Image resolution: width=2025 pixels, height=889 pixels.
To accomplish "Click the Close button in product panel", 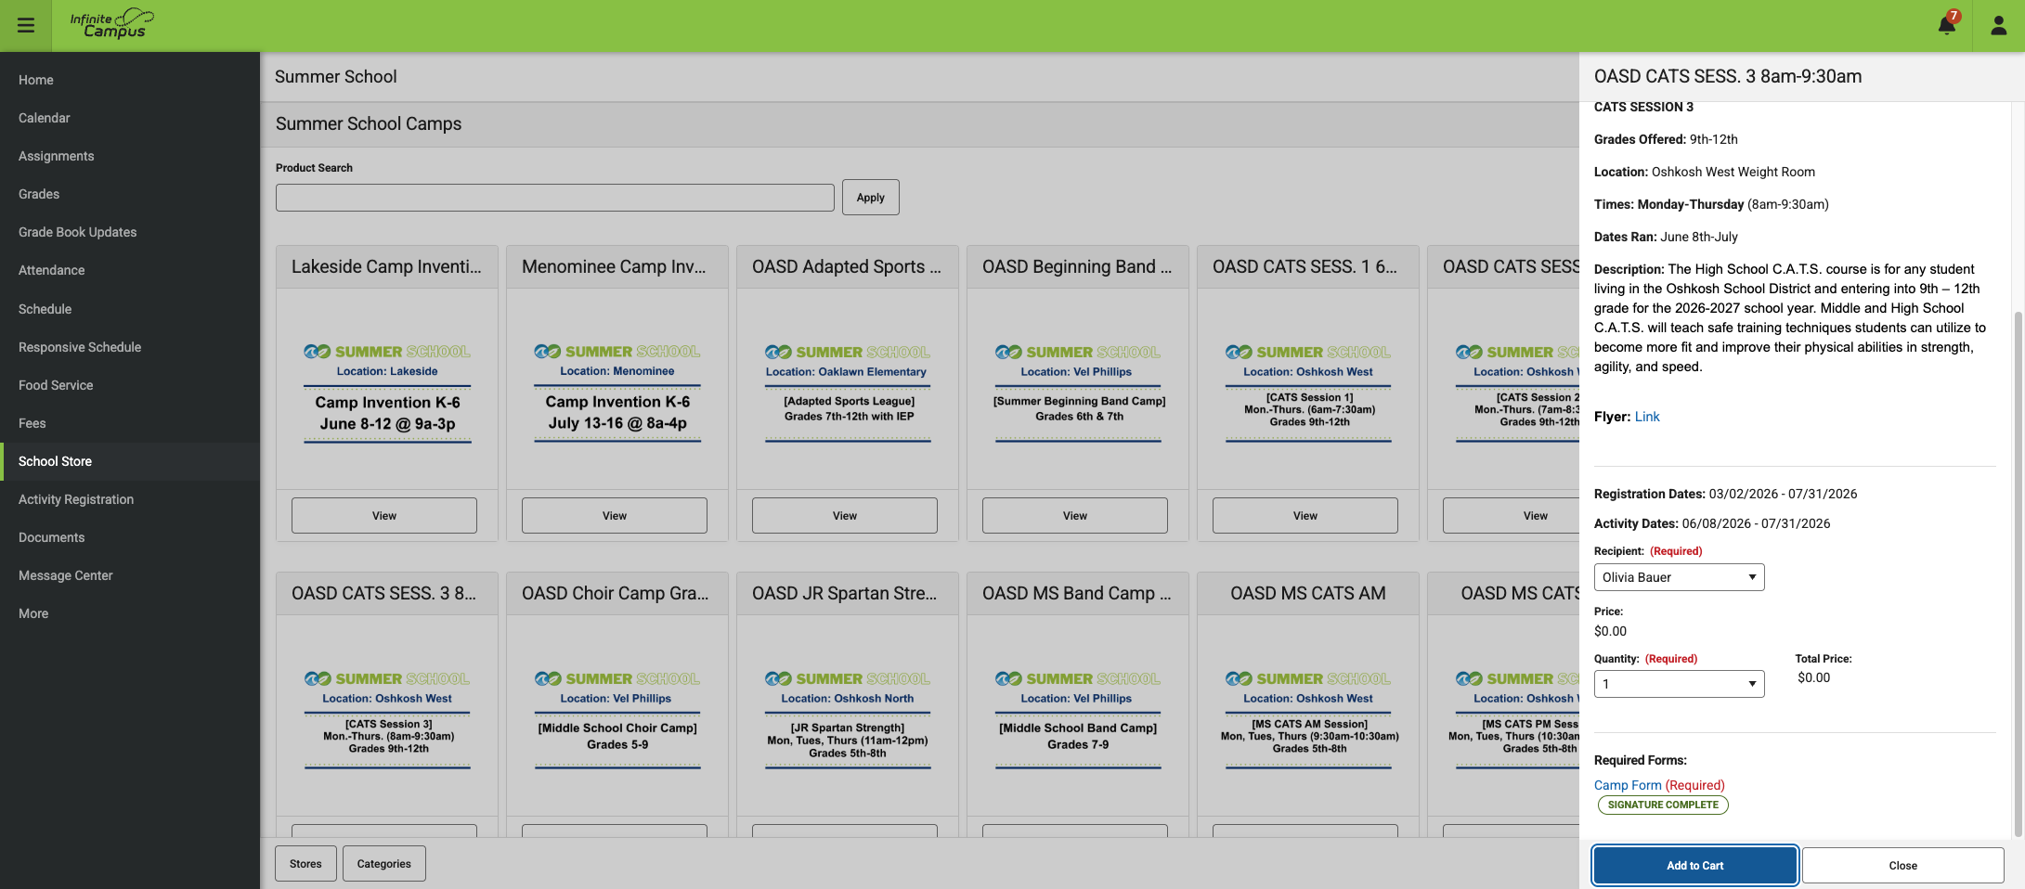I will point(1902,866).
